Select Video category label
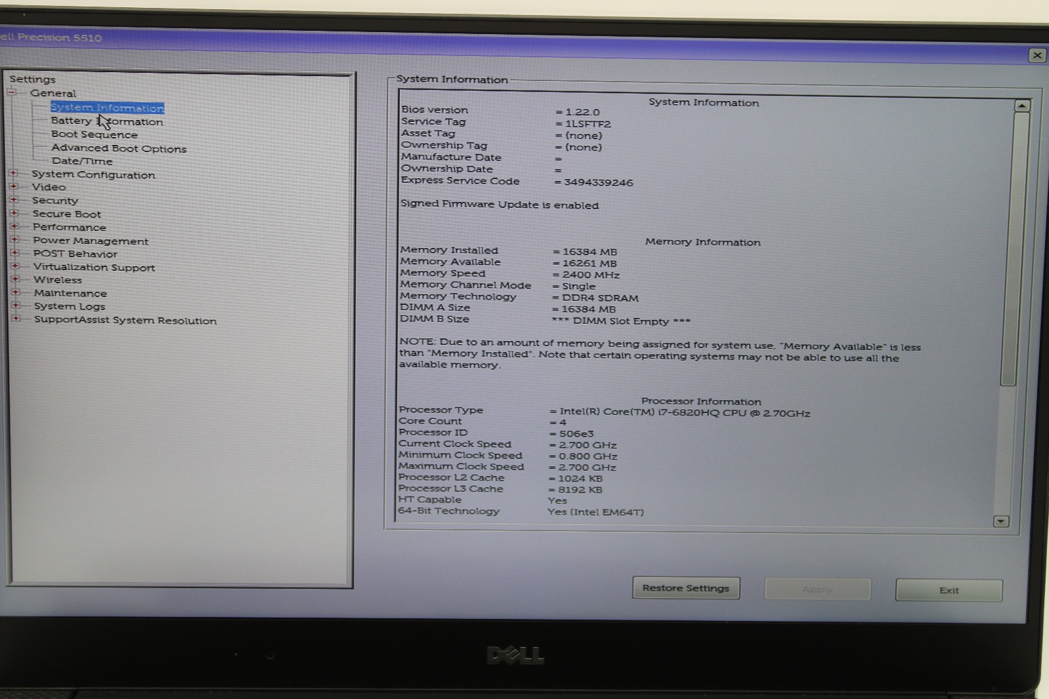This screenshot has width=1049, height=699. click(49, 187)
